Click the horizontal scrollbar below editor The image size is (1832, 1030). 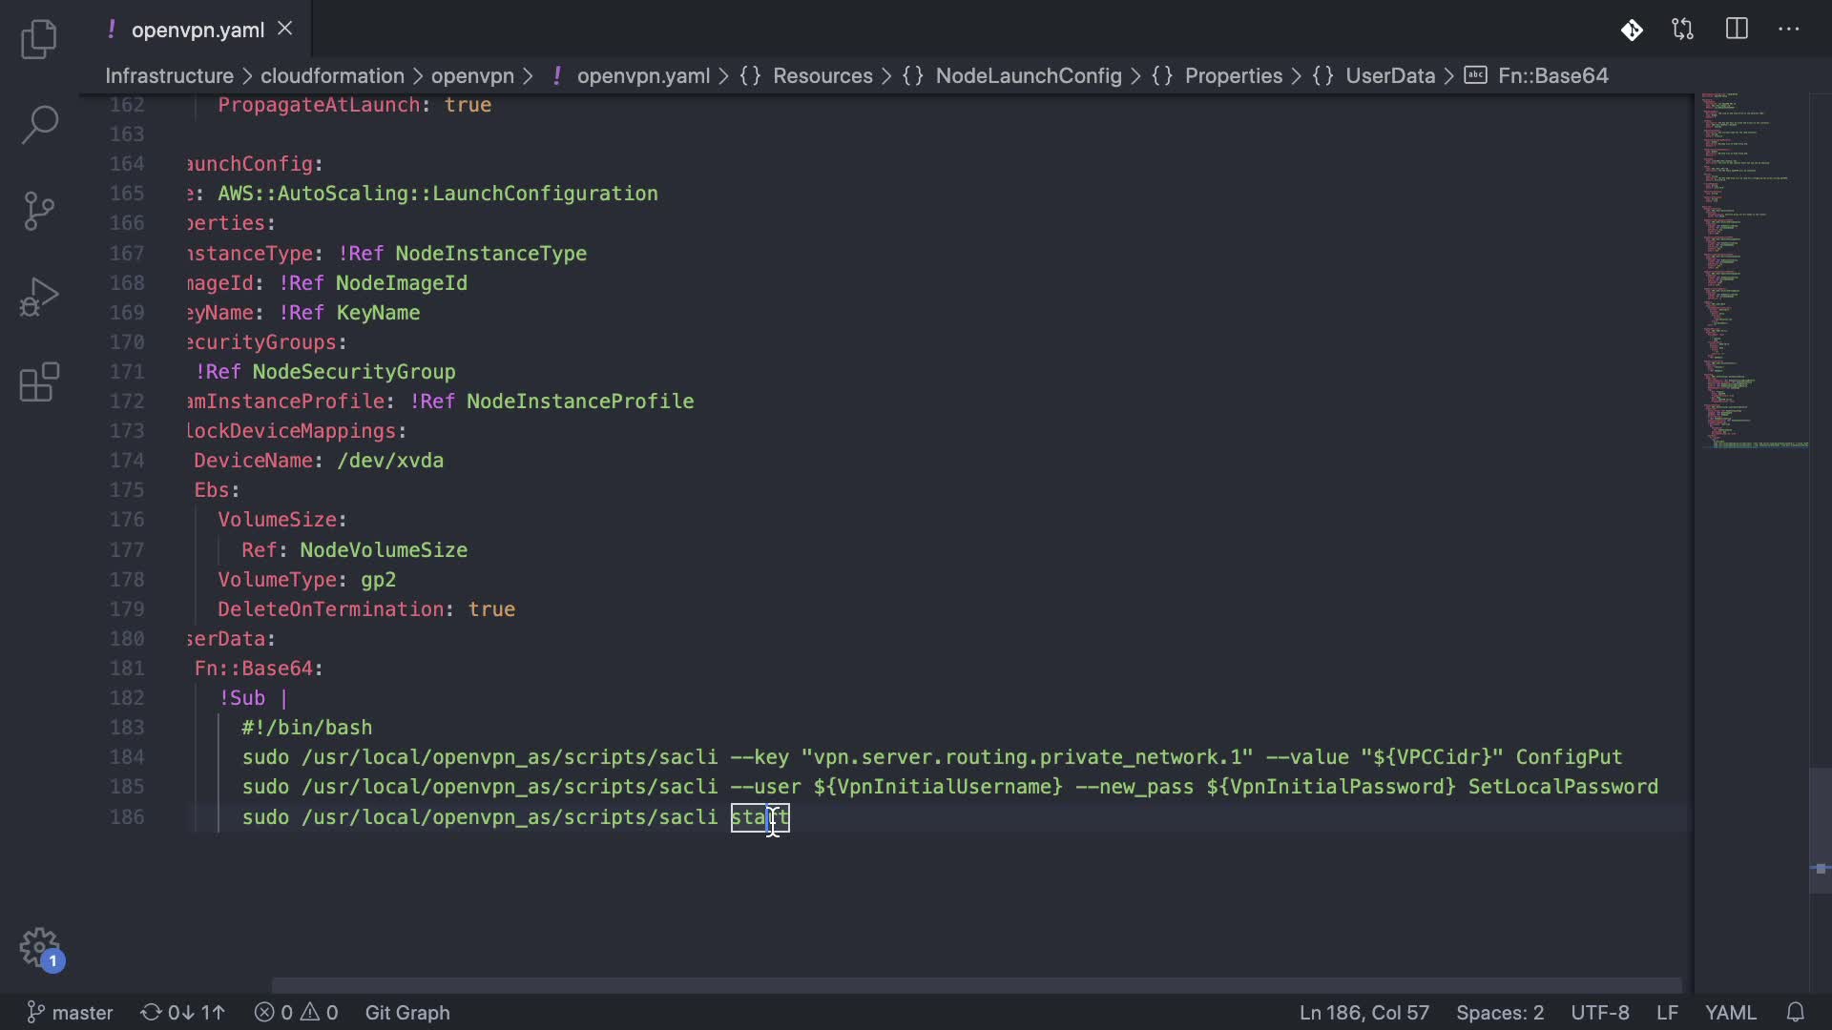click(x=975, y=984)
